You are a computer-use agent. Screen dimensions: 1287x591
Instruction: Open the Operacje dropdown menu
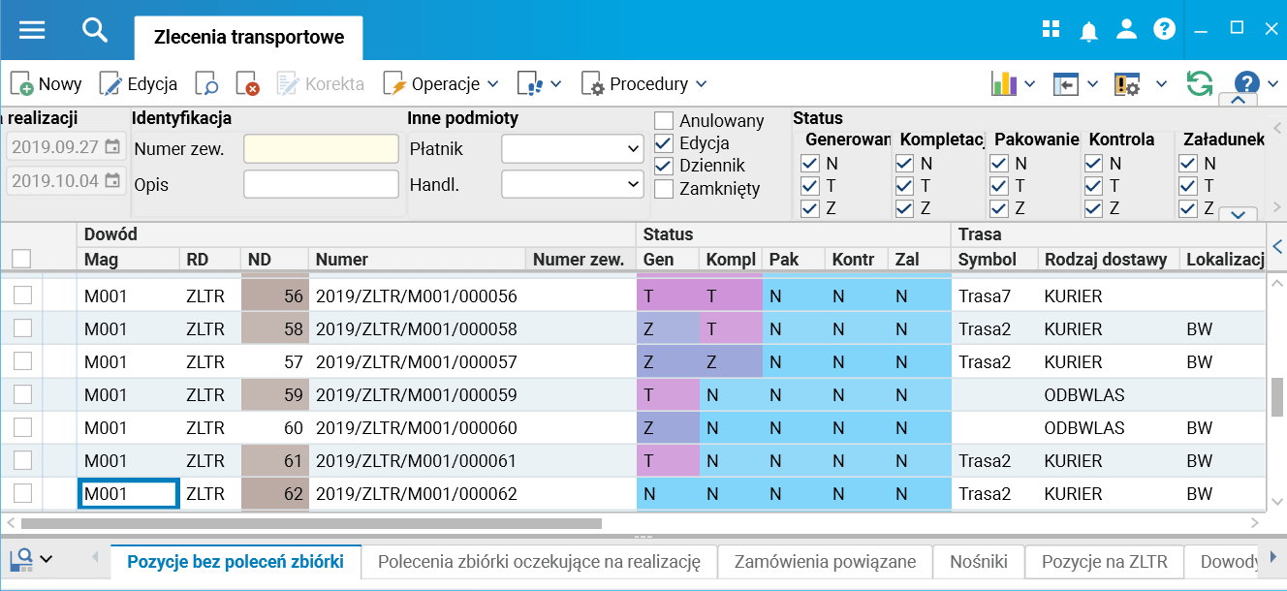pos(442,84)
